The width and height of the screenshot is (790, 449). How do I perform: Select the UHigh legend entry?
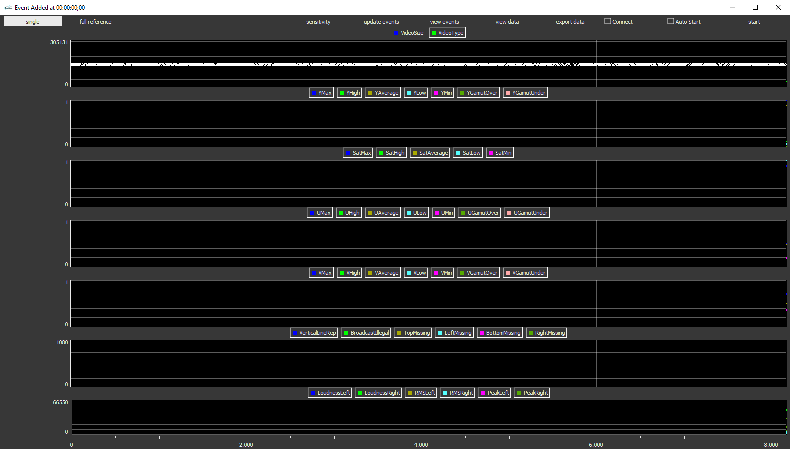tap(349, 213)
